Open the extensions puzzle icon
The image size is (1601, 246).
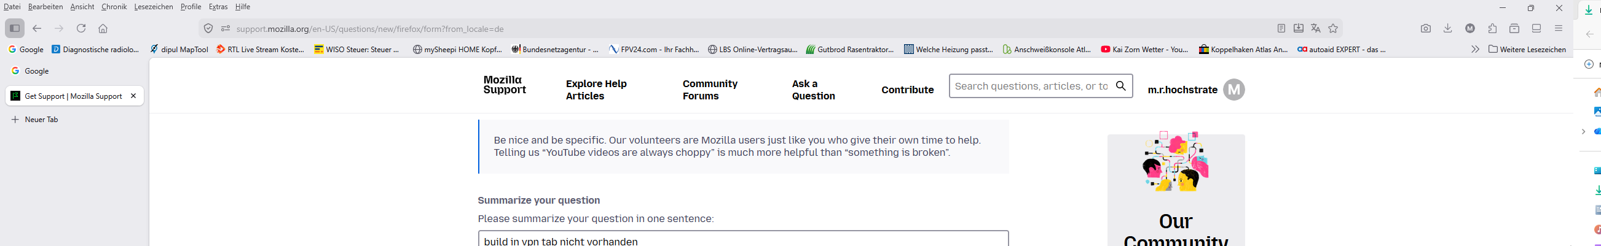coord(1492,28)
